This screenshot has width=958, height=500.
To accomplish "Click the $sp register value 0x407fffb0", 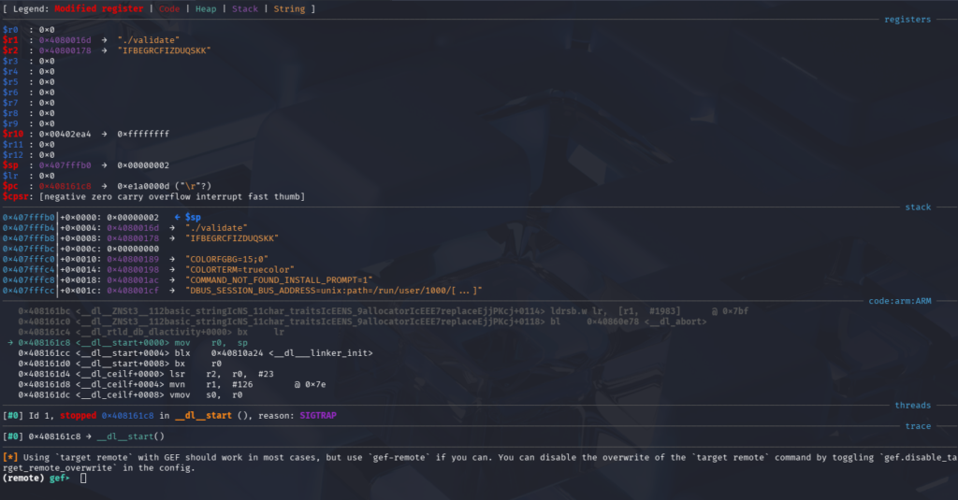I will pos(65,165).
